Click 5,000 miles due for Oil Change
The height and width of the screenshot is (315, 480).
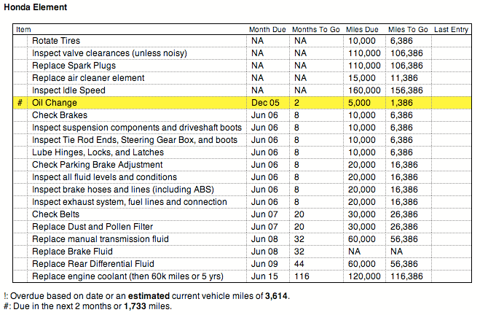(x=359, y=103)
